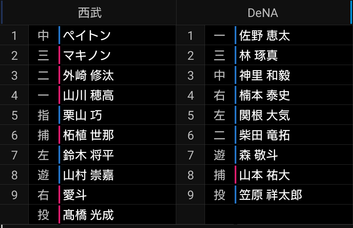353x228 pixels.
Task: Click Seibu pitcher 髙橋 光成
Action: pos(88,215)
